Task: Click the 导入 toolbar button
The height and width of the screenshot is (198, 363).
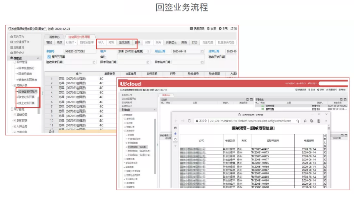Action: coord(101,42)
